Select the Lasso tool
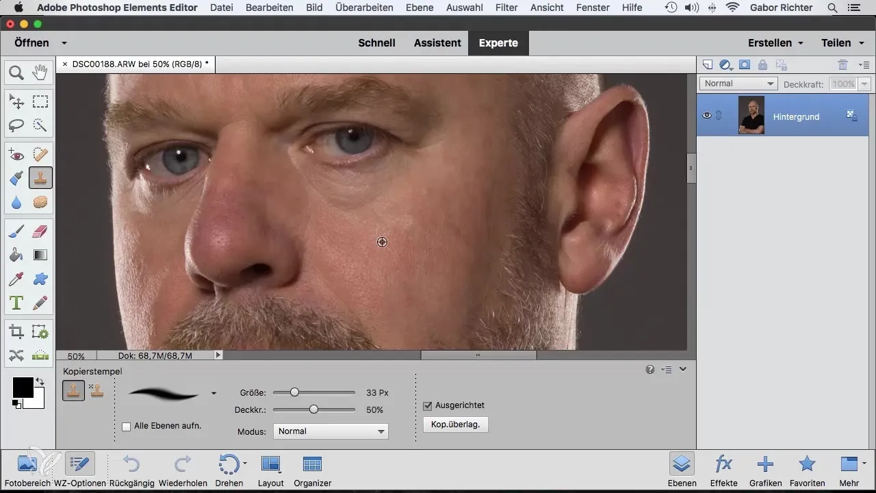The image size is (876, 493). click(16, 125)
